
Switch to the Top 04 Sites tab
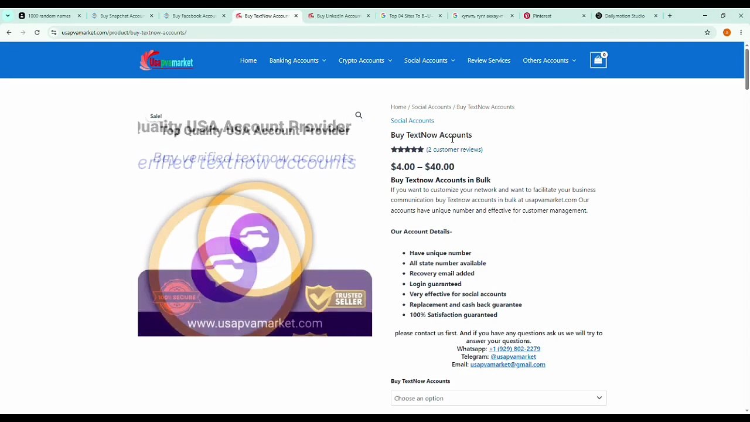(411, 16)
